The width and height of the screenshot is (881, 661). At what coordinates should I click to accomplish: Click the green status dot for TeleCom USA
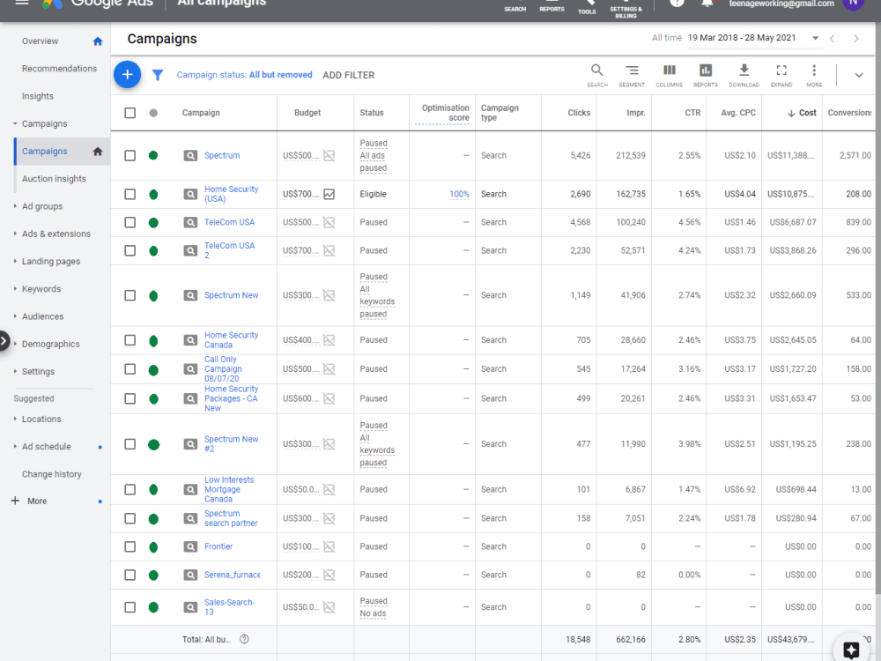153,223
